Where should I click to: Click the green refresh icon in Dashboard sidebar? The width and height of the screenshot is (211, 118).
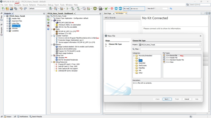click(48, 19)
